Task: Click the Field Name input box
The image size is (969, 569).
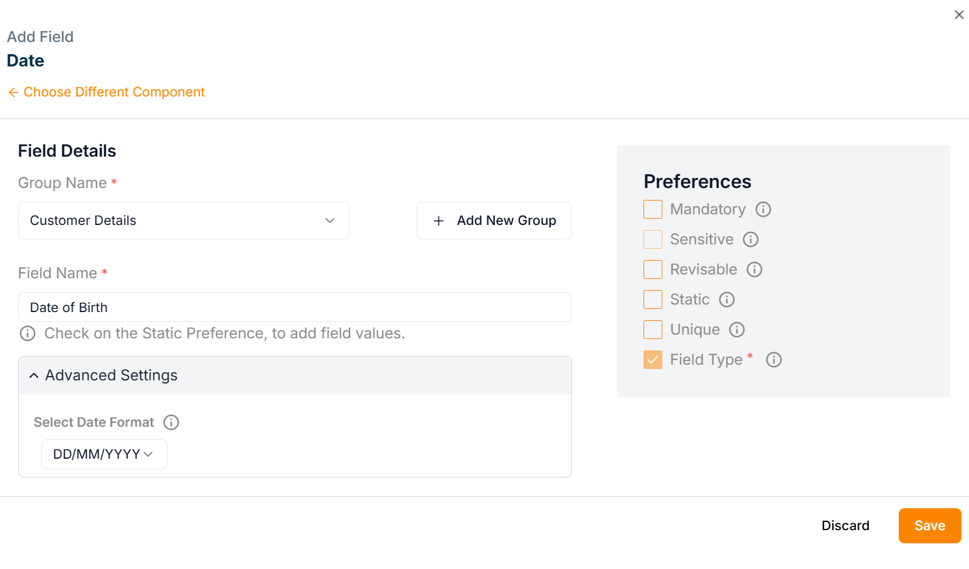Action: (x=295, y=308)
